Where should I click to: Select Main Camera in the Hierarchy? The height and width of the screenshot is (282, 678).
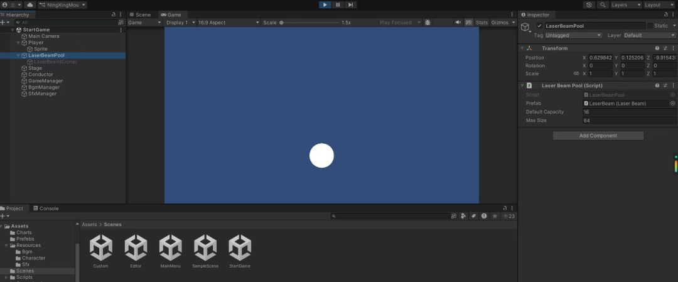pos(44,36)
